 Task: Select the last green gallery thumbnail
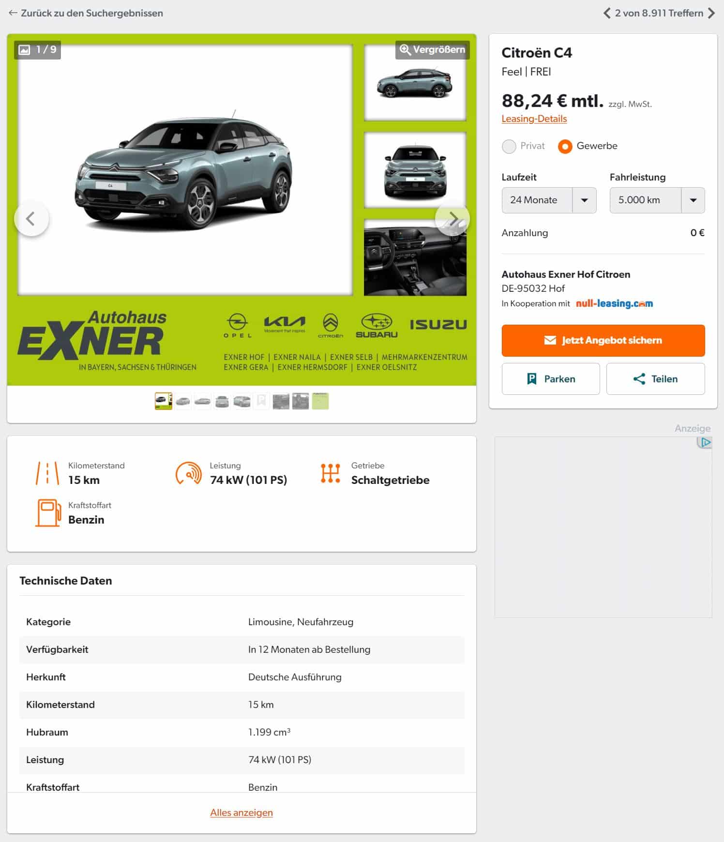320,401
